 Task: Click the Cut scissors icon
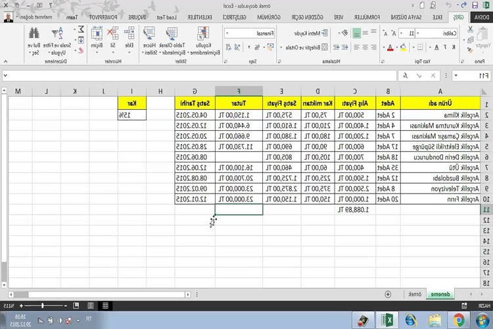[471, 30]
